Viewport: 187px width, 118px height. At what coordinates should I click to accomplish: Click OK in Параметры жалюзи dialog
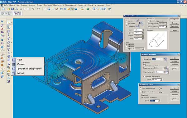pos(174,88)
